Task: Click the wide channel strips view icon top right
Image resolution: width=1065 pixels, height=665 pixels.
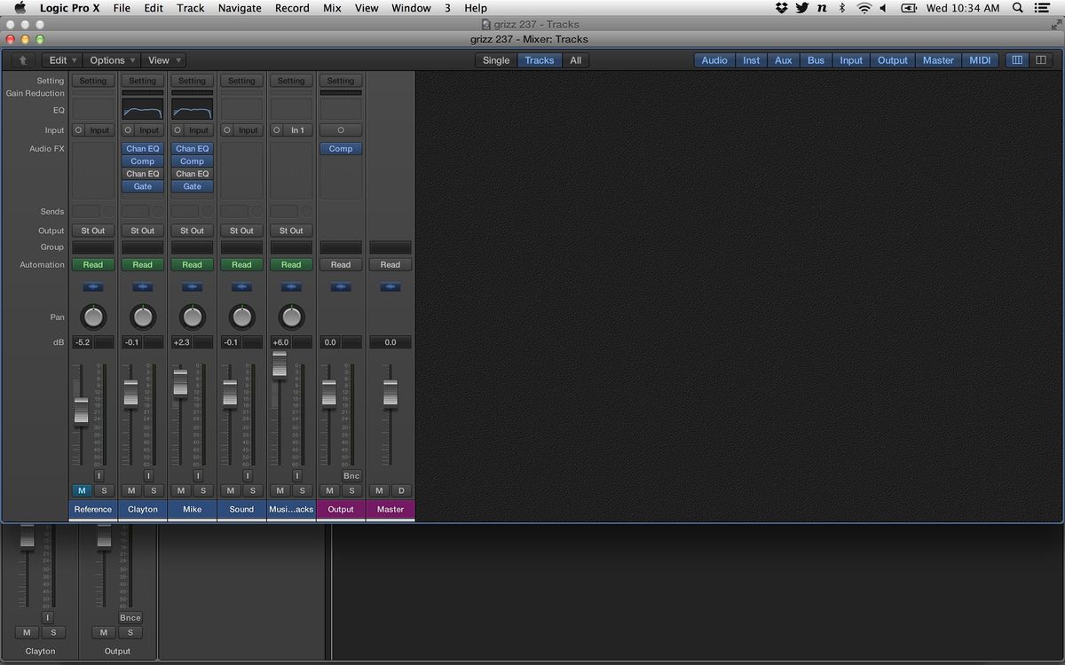Action: [x=1041, y=59]
